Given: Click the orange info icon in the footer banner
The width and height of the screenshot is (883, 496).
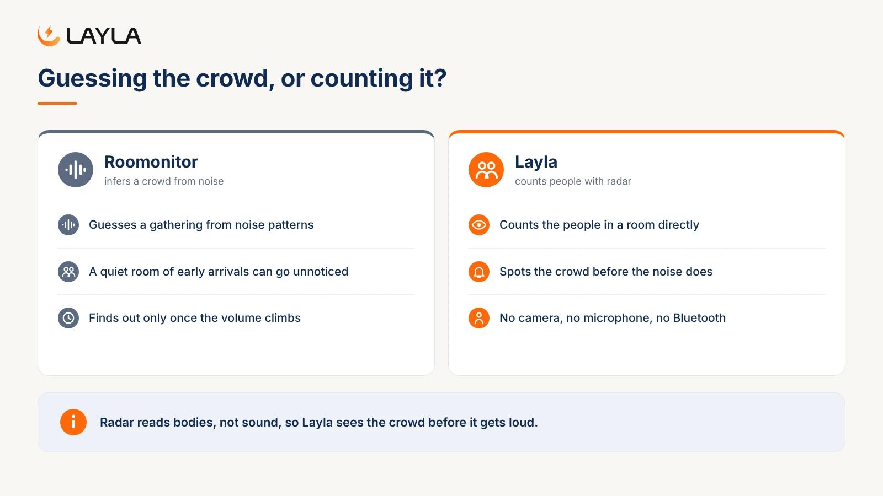Looking at the screenshot, I should coord(73,422).
